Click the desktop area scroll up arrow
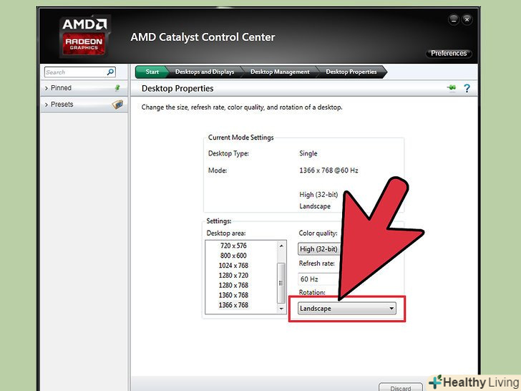 pyautogui.click(x=281, y=246)
